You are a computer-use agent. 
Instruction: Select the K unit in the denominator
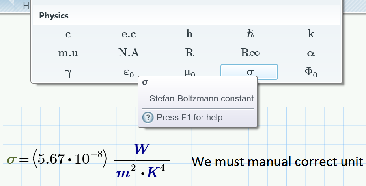coord(153,173)
